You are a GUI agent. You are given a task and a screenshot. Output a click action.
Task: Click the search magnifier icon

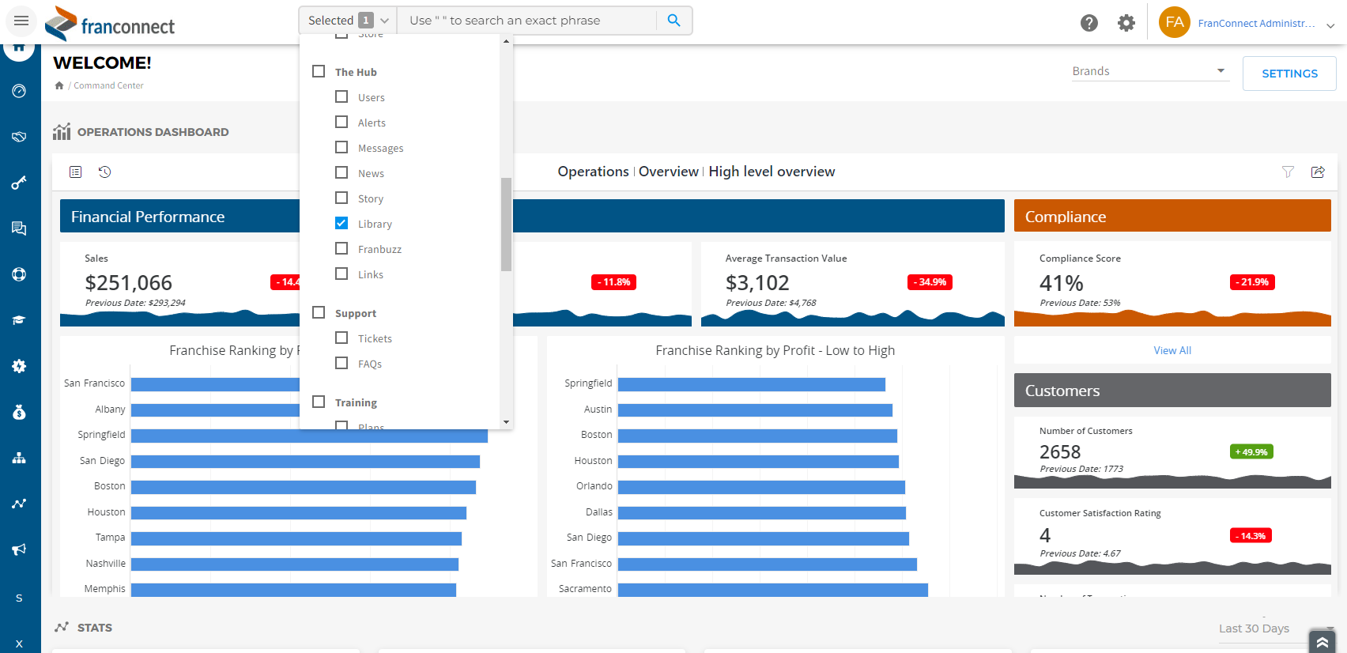coord(673,21)
